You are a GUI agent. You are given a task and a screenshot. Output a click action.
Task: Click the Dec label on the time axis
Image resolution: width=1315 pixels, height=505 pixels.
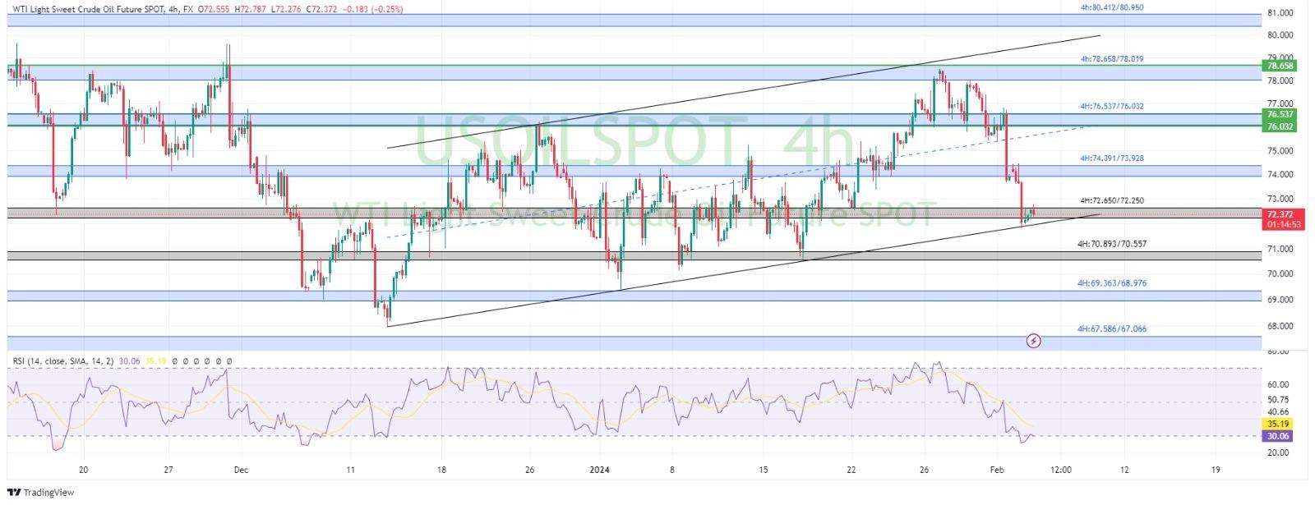[x=241, y=470]
